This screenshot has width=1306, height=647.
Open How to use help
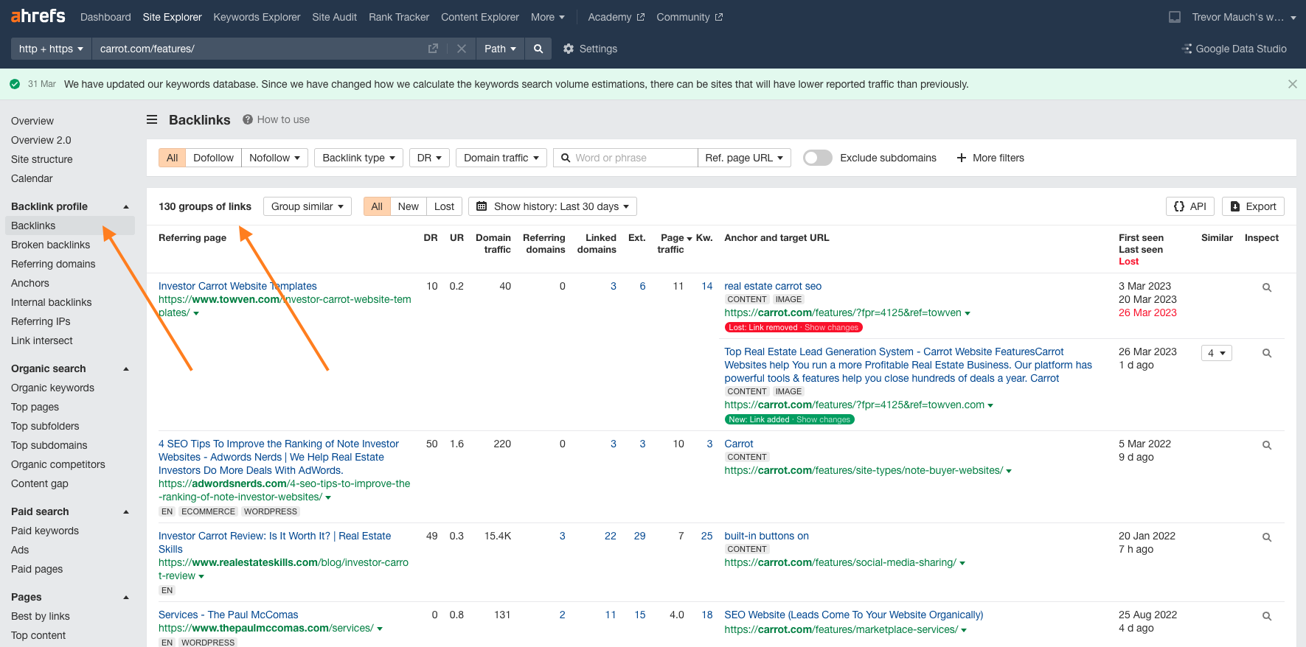coord(277,119)
